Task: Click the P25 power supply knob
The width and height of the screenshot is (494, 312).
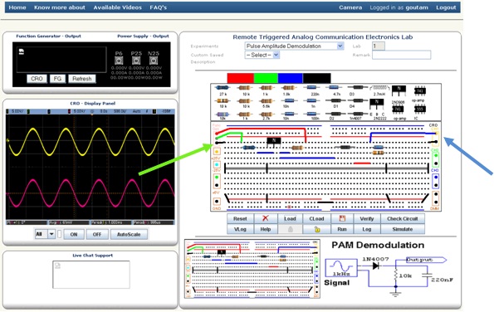Action: pos(136,61)
